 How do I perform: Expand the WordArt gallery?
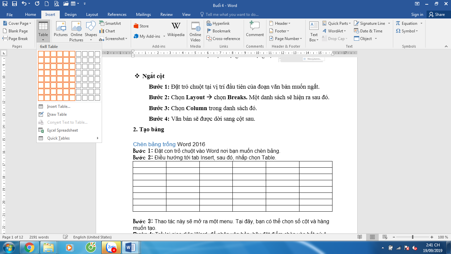(x=334, y=31)
